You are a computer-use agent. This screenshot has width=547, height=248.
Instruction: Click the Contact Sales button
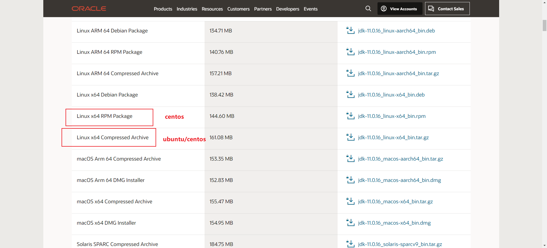[x=447, y=9]
